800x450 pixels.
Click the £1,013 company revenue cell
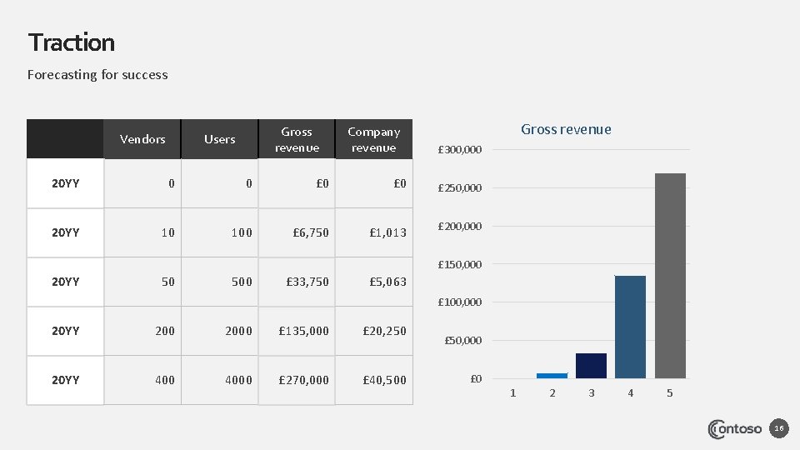(x=387, y=232)
